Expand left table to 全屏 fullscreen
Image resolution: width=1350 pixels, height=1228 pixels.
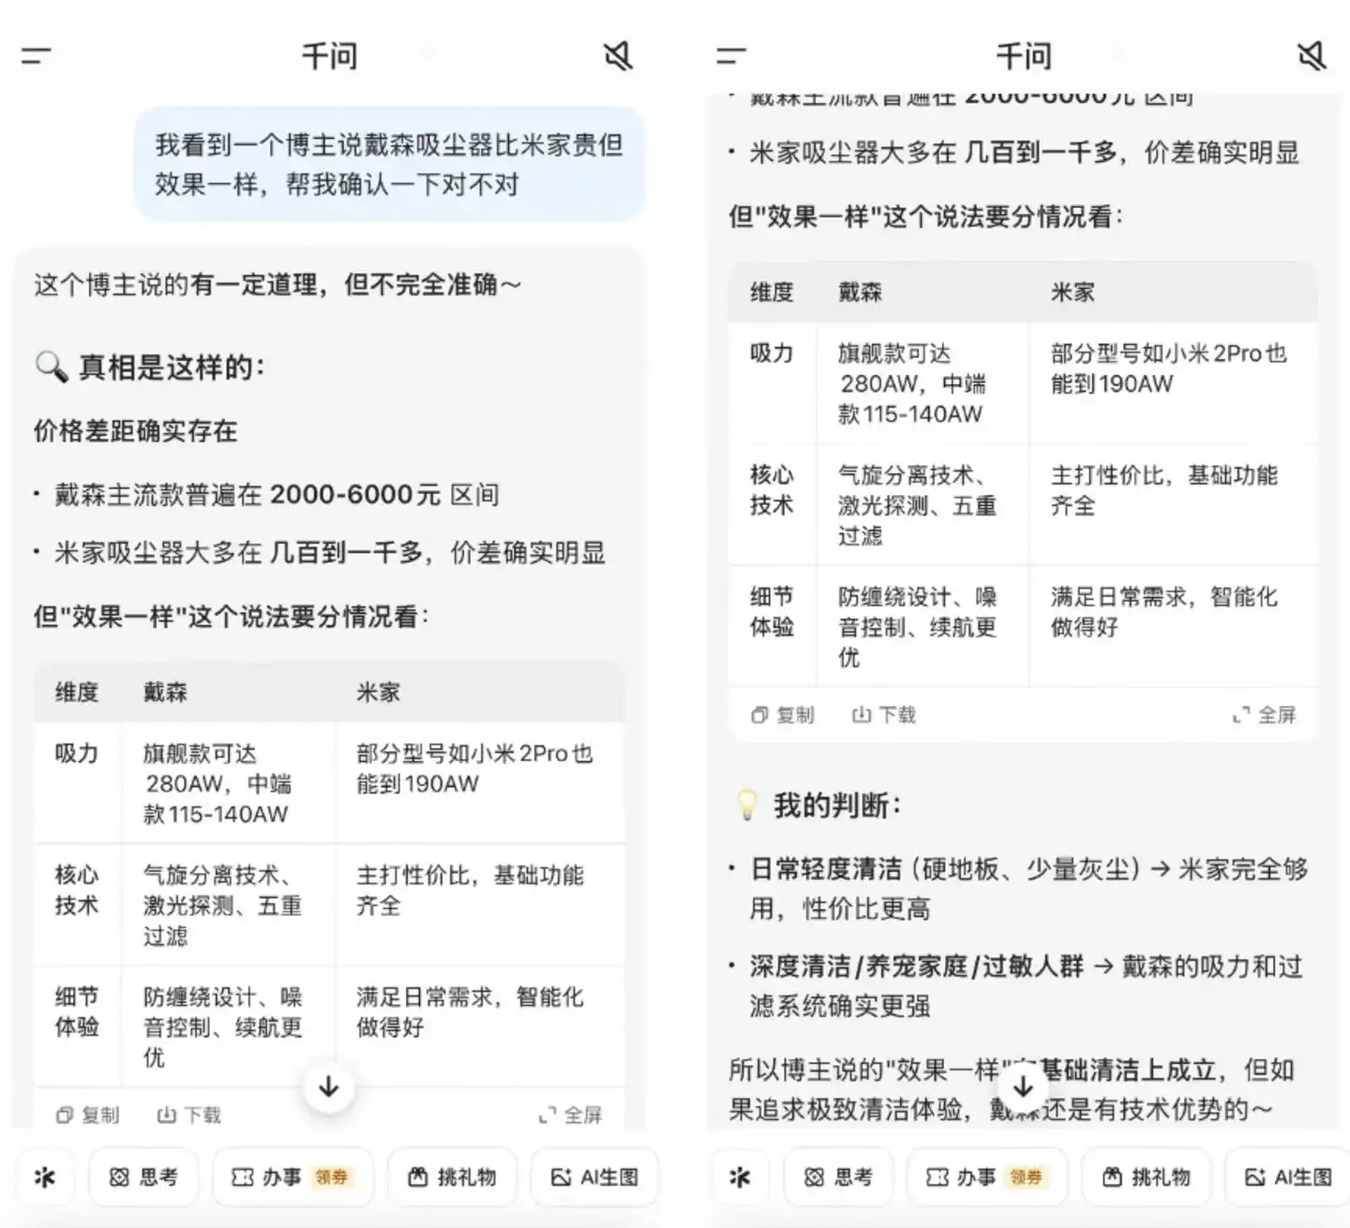tap(570, 1115)
